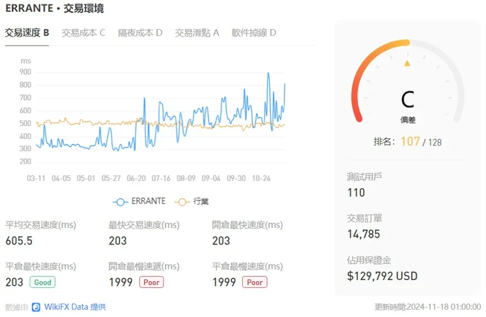Viewport: 486px width, 317px height.
Task: Click the WikiFX Data logo icon
Action: point(36,307)
